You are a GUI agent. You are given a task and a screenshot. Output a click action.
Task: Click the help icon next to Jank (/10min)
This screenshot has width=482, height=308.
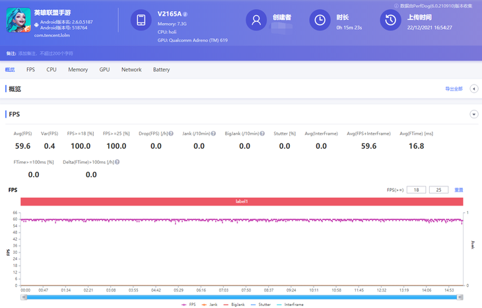coord(213,134)
